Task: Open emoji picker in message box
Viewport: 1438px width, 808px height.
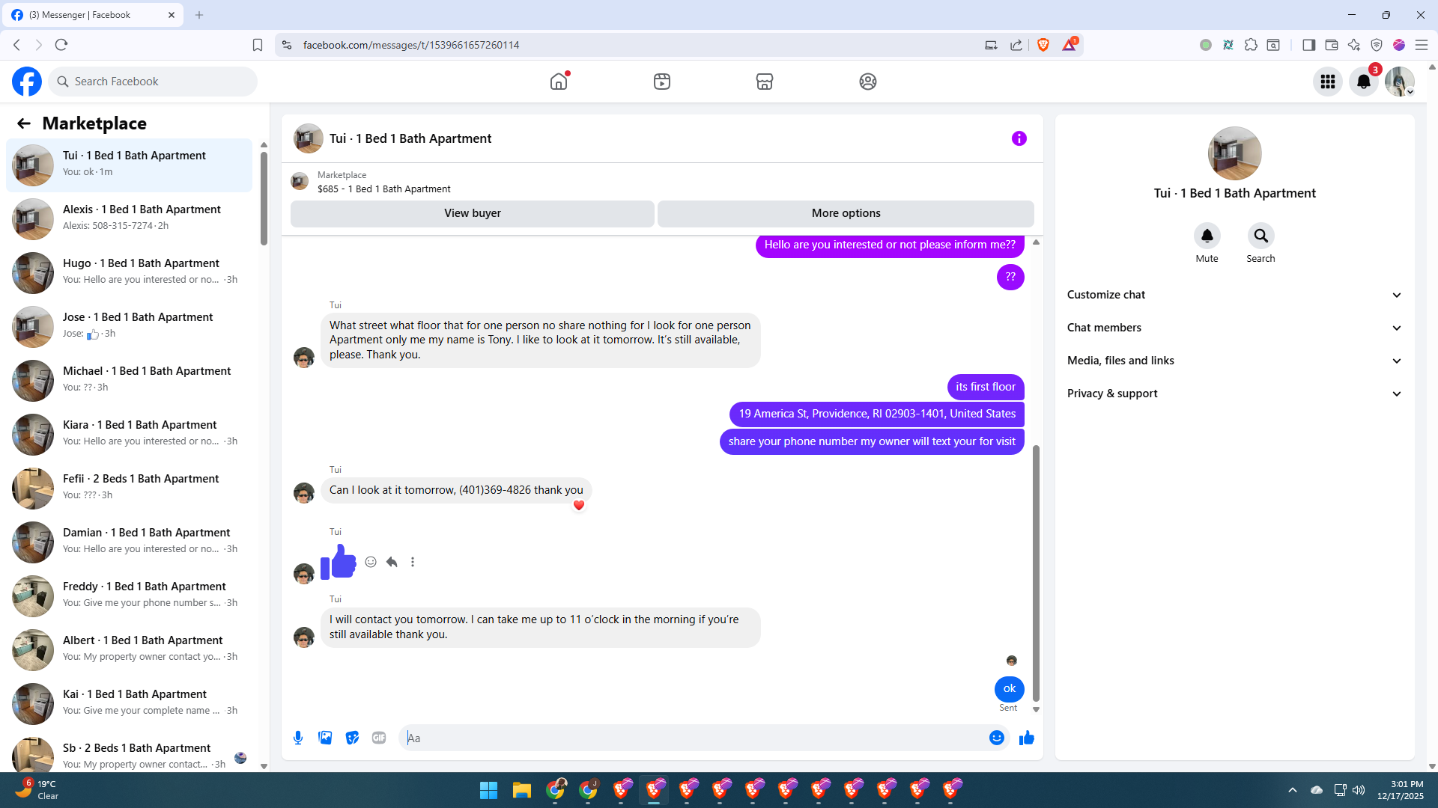Action: click(x=996, y=738)
